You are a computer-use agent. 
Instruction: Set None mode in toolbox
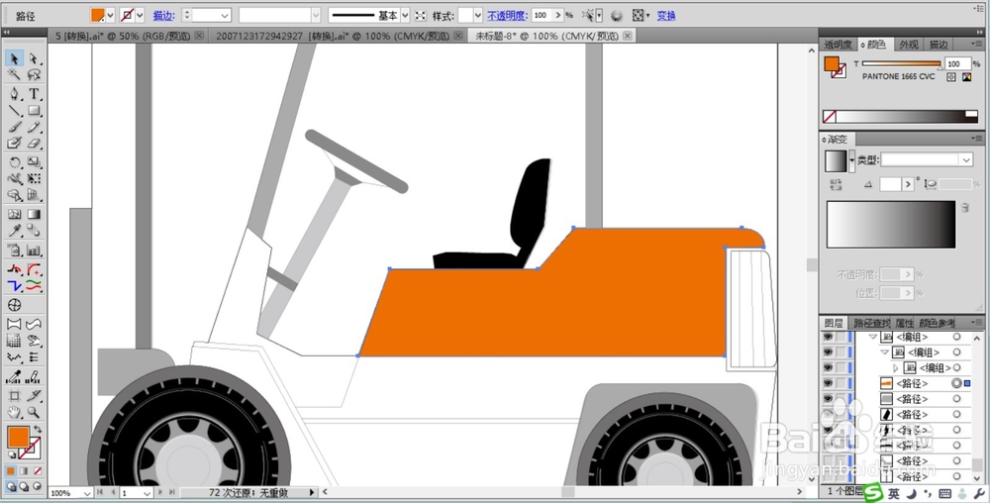(38, 470)
